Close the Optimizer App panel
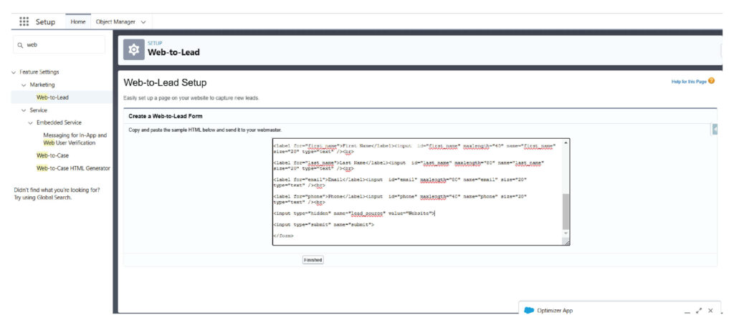 (x=710, y=311)
